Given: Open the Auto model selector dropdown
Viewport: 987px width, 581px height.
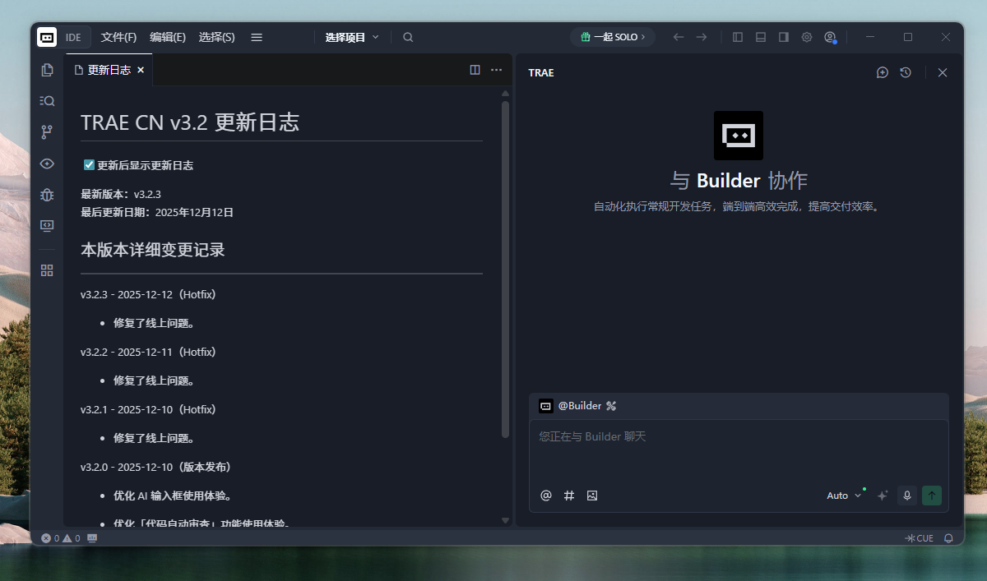Looking at the screenshot, I should 844,496.
